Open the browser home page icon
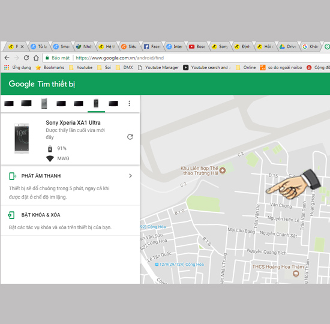Viewport: 330px width, 324px height. click(x=36, y=58)
